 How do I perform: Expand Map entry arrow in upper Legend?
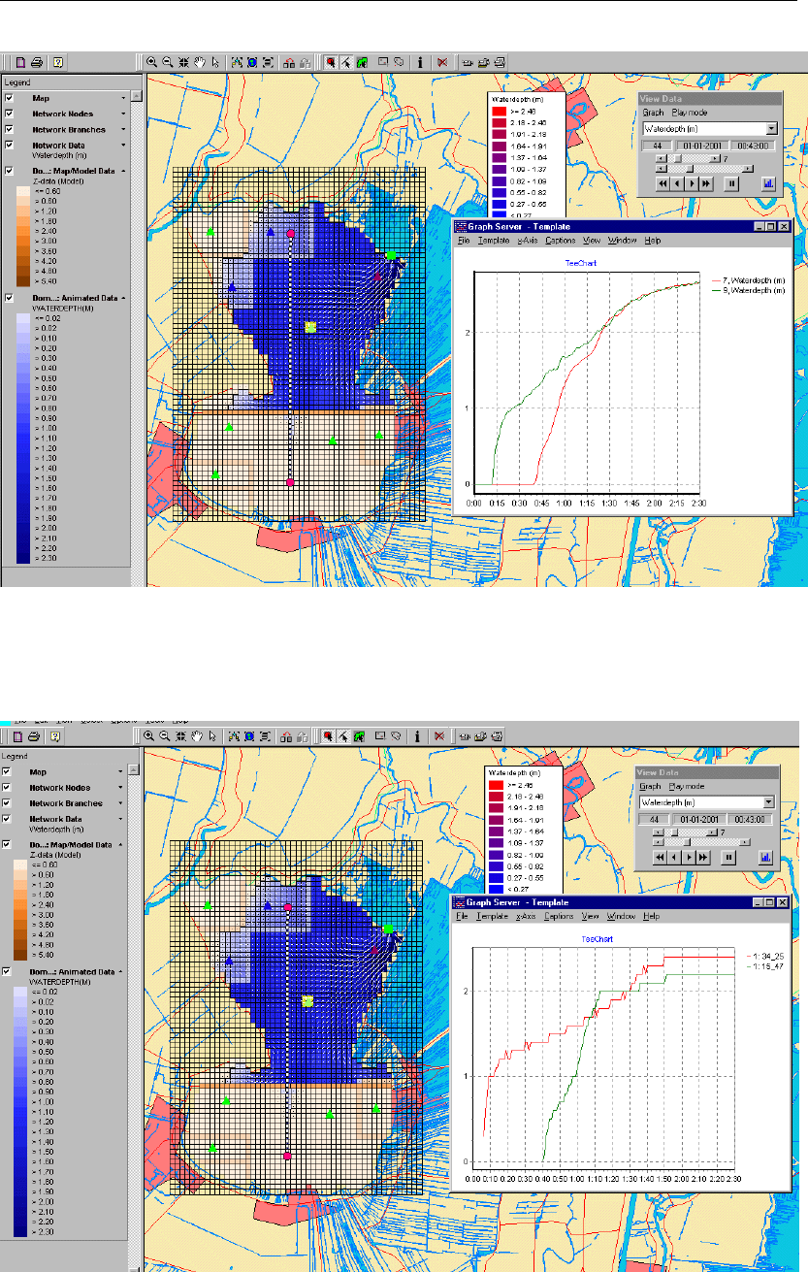(x=123, y=98)
